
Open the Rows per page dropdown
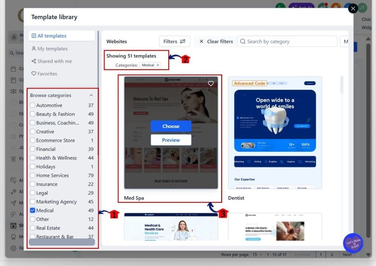coord(258,255)
